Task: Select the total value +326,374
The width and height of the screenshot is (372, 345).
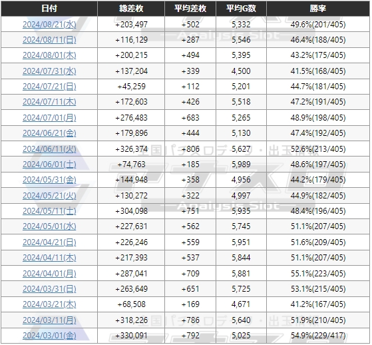Action: pyautogui.click(x=131, y=149)
